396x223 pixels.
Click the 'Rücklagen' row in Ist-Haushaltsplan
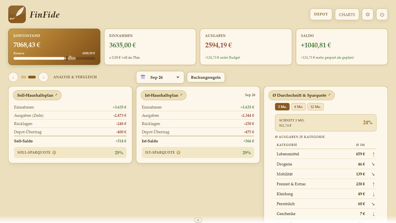tap(198, 124)
